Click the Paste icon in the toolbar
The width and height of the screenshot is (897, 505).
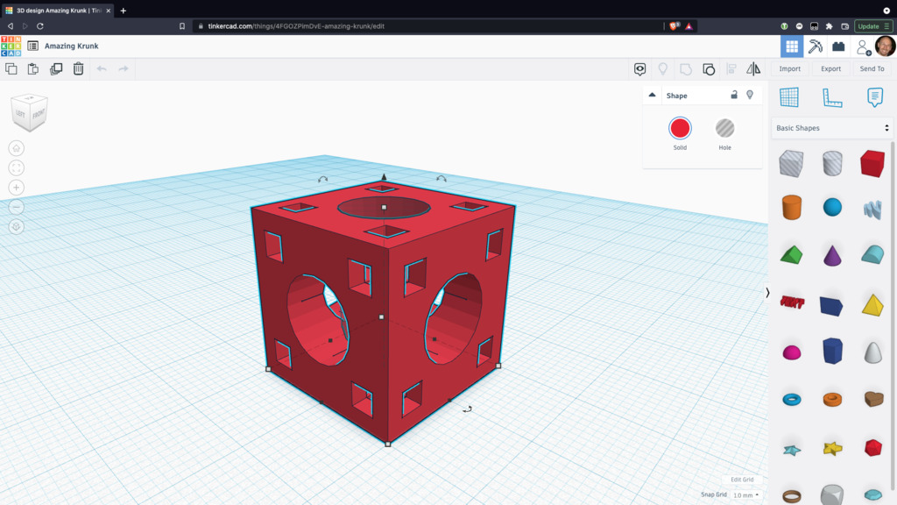coord(33,68)
